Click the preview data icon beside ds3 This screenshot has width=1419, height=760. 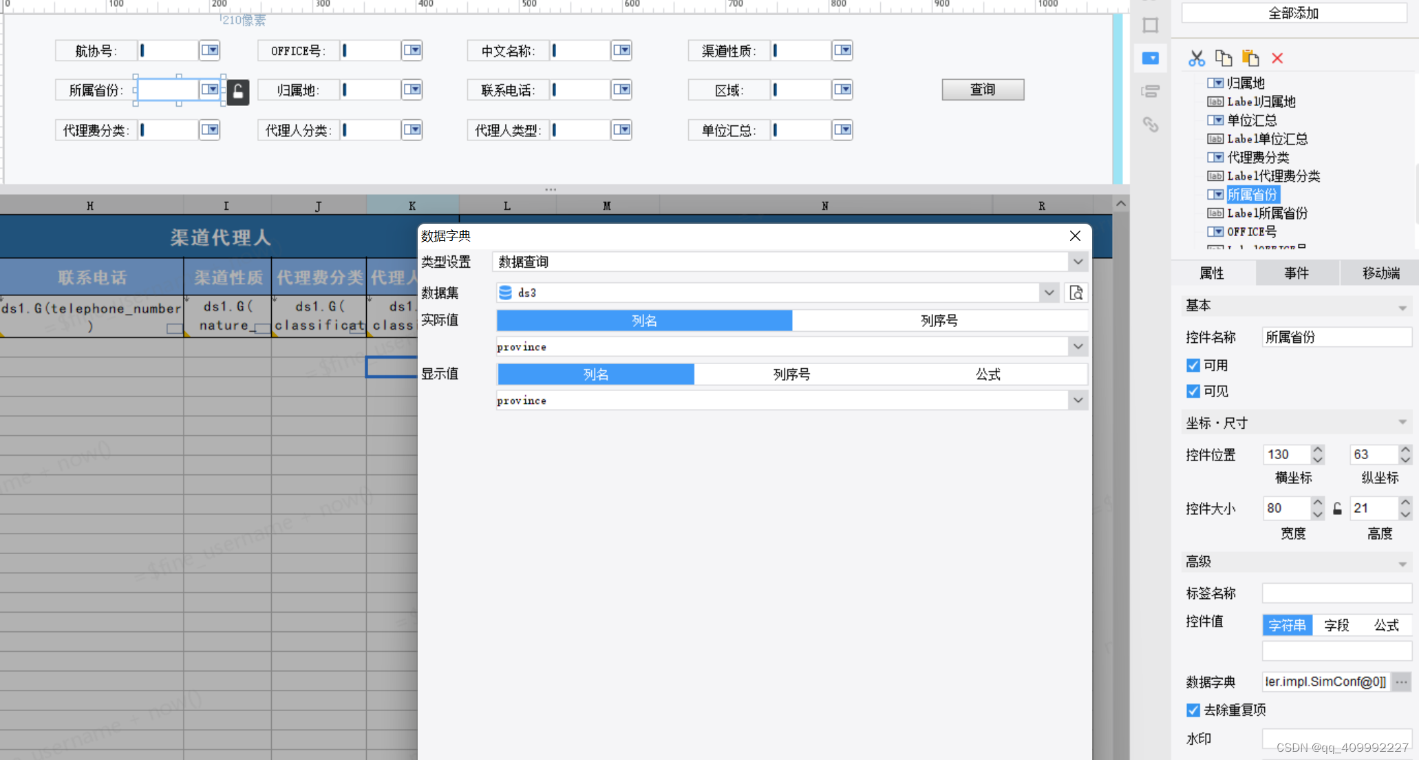pyautogui.click(x=1076, y=293)
